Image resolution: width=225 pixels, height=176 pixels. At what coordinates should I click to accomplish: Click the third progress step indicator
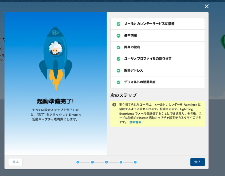(x=107, y=162)
